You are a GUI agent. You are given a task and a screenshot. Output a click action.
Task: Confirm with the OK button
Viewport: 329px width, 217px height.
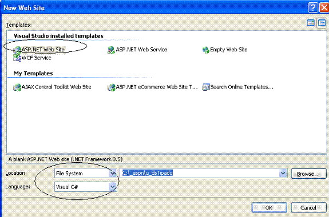tap(269, 207)
